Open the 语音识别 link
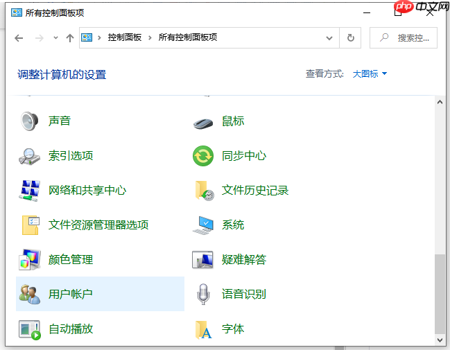Image resolution: width=450 pixels, height=350 pixels. coord(244,295)
